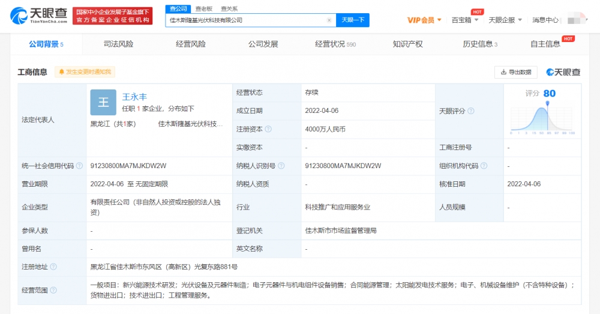Click help icon next to 组织机构代码
This screenshot has height=314, width=600.
[484, 166]
